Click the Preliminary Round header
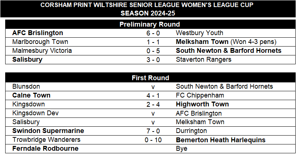299x157 pixels. point(150,24)
